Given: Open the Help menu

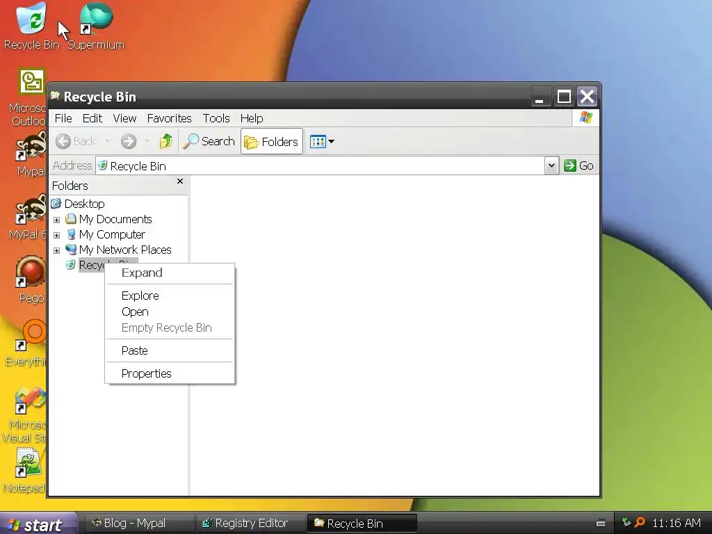Looking at the screenshot, I should pyautogui.click(x=252, y=118).
